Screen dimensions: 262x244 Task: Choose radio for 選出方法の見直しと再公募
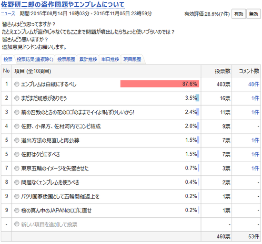[17, 140]
